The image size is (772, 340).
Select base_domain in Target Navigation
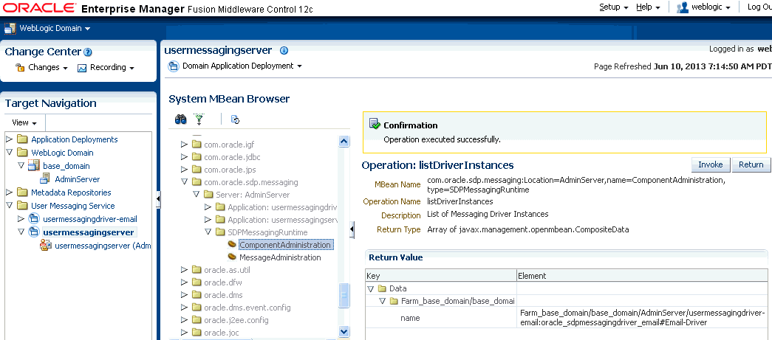(66, 166)
